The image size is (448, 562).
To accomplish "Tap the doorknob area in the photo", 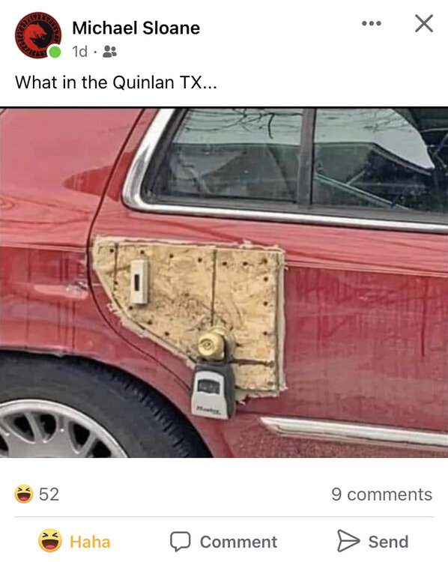I will tap(212, 343).
